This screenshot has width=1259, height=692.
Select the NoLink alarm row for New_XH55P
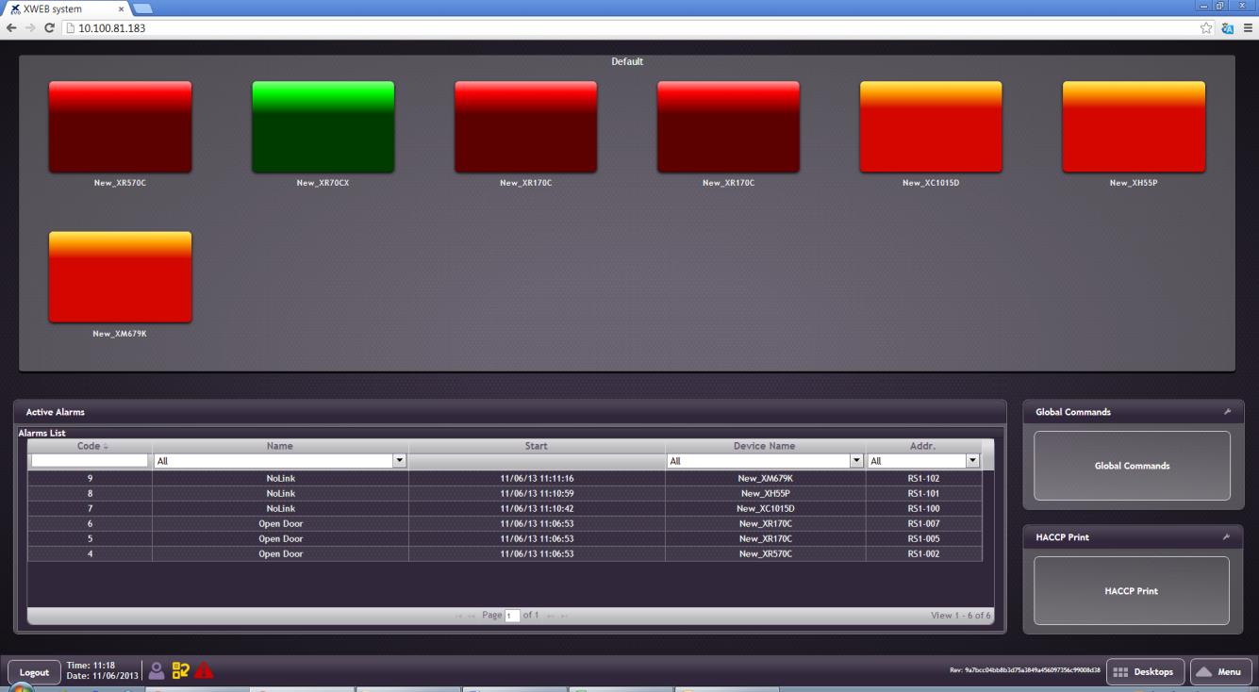click(x=505, y=493)
